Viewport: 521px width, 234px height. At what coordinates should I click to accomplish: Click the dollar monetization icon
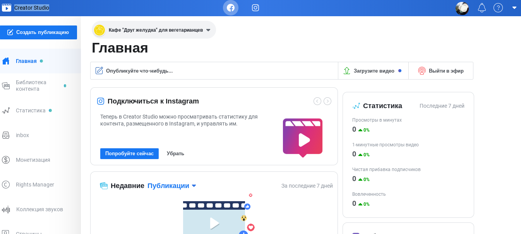[x=6, y=160]
